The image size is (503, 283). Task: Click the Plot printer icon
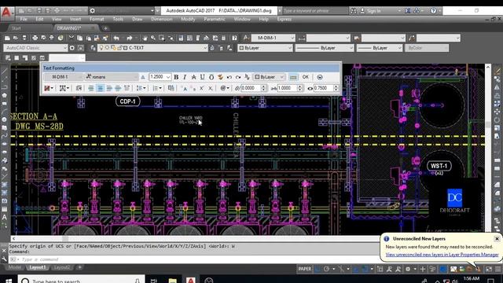35,38
